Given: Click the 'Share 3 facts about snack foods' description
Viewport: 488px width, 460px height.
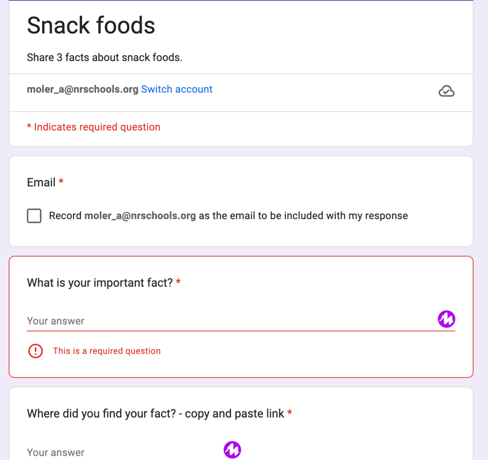Looking at the screenshot, I should [104, 58].
